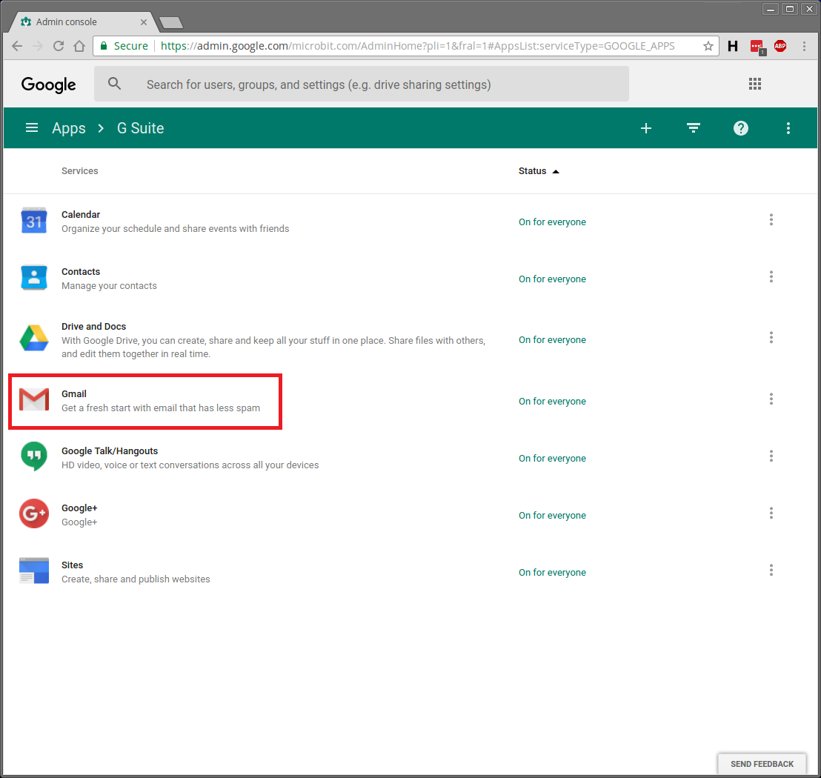Open the Contacts service name
821x778 pixels.
point(81,272)
